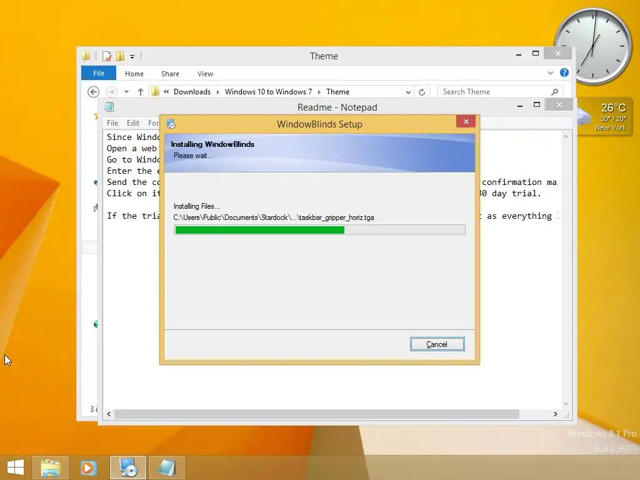
Task: Maximize the Theme explorer window
Action: point(536,54)
